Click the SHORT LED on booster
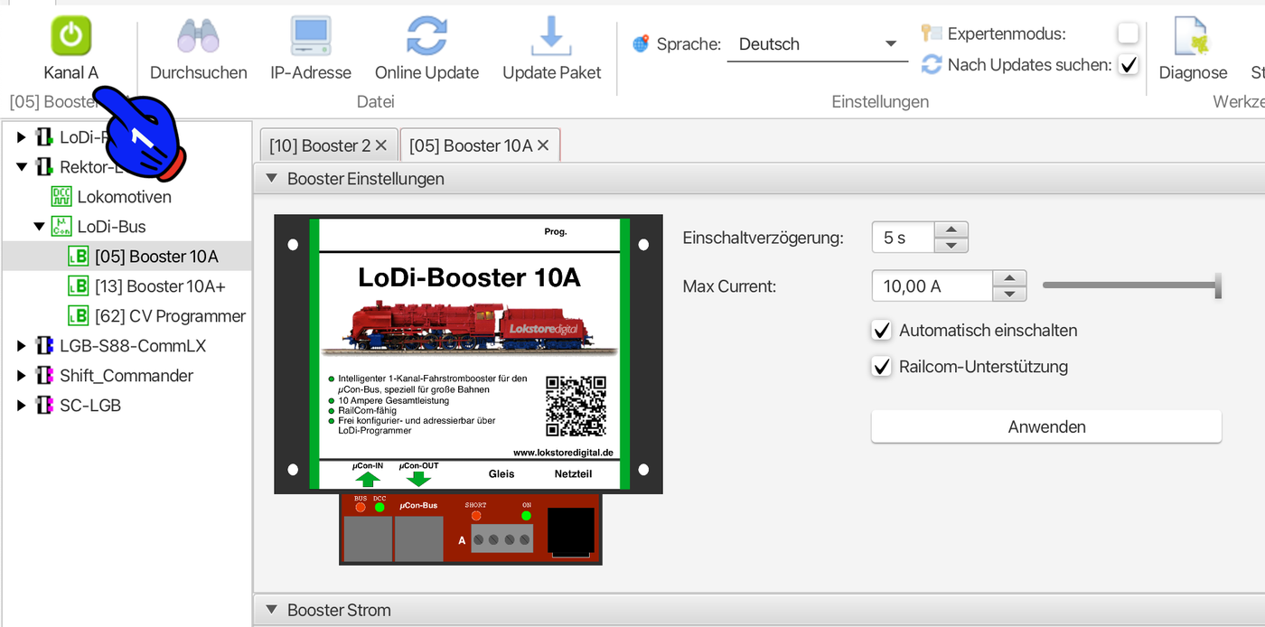This screenshot has width=1265, height=627. point(475,516)
